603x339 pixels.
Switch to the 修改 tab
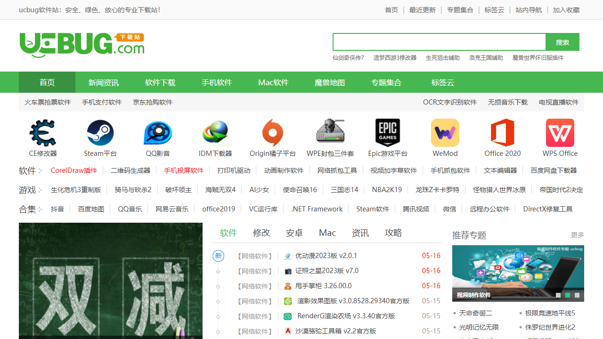(x=261, y=233)
